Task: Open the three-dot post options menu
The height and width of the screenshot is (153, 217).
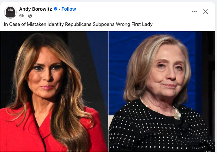Action: point(194,12)
